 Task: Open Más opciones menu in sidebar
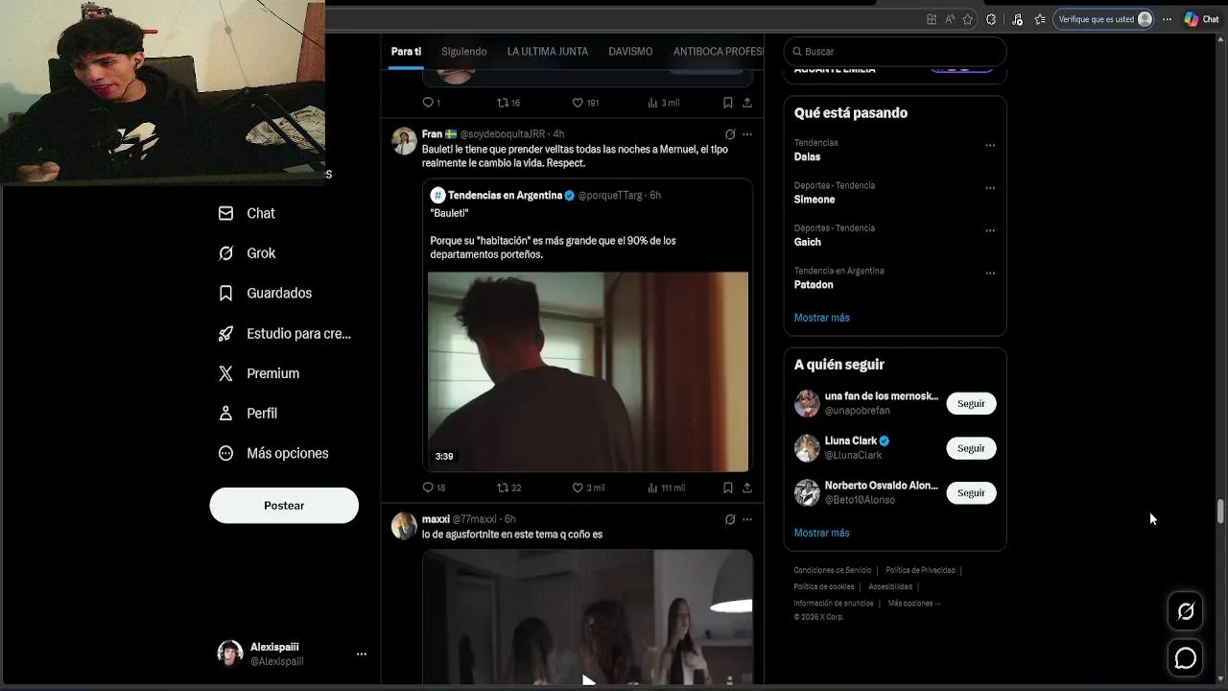(x=273, y=453)
